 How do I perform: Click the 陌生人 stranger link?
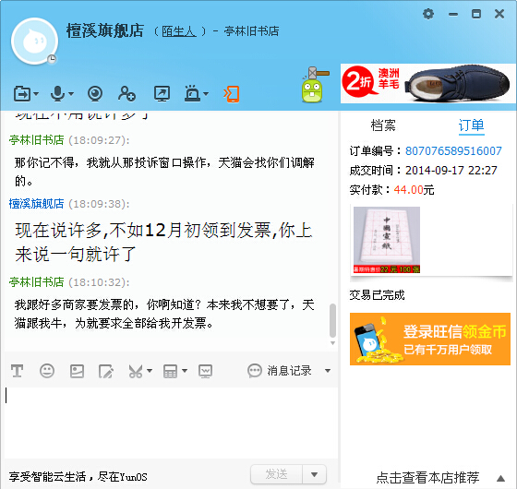[179, 31]
